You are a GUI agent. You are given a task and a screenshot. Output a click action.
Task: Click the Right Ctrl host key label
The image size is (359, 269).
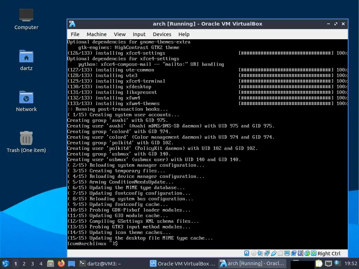coord(329,254)
